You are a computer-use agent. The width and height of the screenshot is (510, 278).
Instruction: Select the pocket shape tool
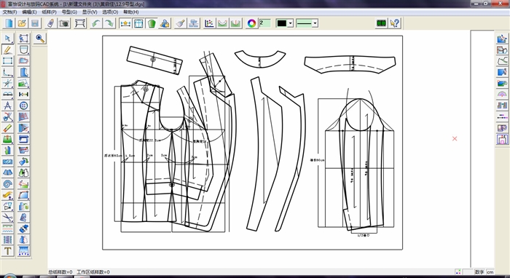24,49
